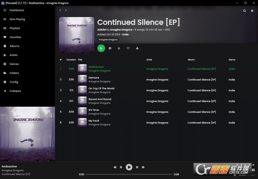Click thumbnail of the My Fault track

pos(82,123)
